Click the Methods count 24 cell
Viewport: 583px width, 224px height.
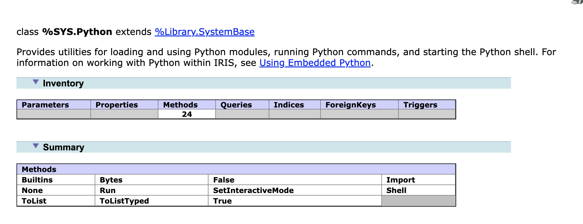click(x=187, y=114)
